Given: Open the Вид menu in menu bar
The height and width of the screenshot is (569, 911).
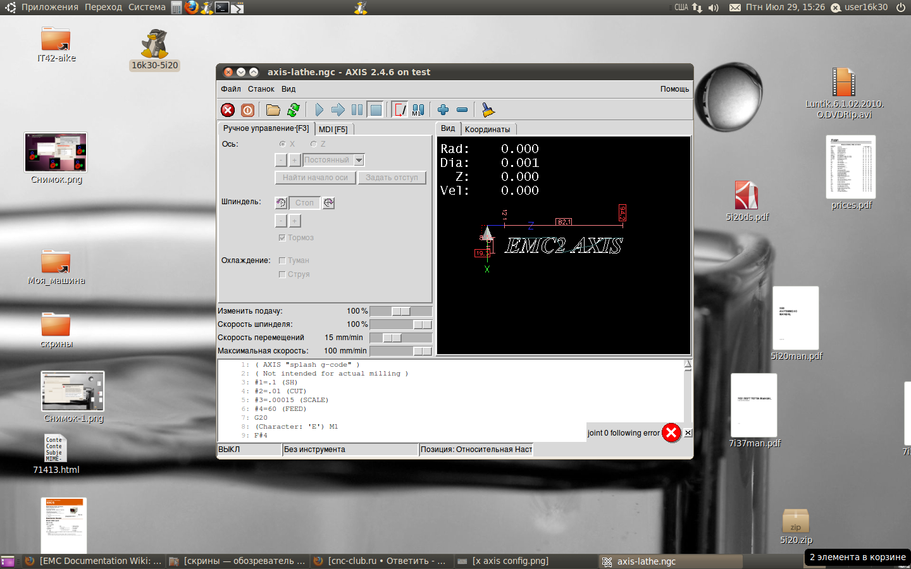Looking at the screenshot, I should [288, 89].
